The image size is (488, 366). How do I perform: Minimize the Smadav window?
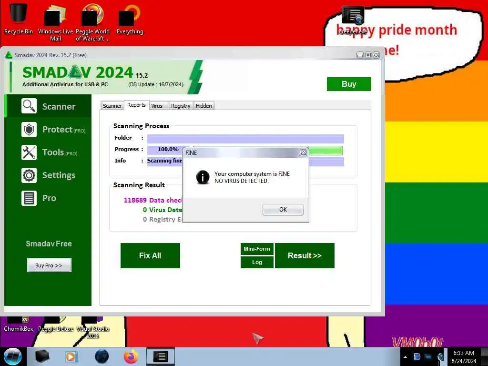pyautogui.click(x=360, y=55)
